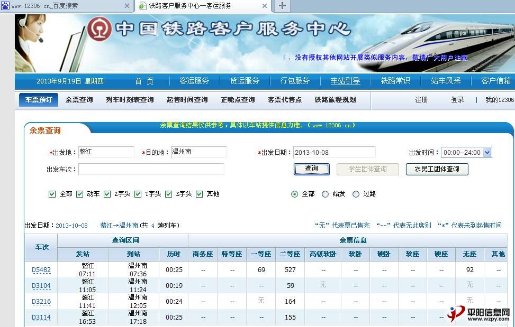This screenshot has width=515, height=327.
Task: Select the 余票查询 tab
Action: [x=79, y=100]
